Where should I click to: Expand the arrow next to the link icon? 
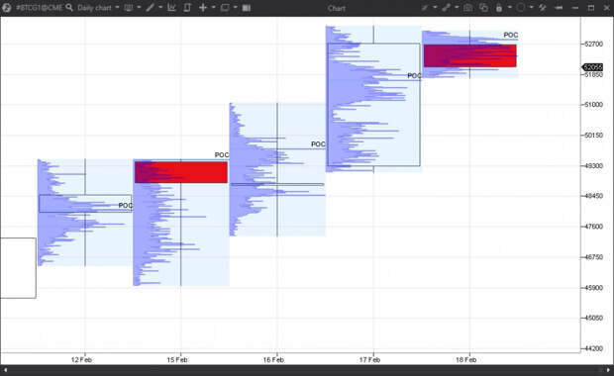(x=457, y=8)
